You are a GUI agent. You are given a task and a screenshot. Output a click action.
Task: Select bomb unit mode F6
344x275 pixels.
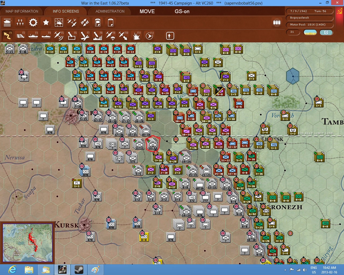click(x=72, y=36)
